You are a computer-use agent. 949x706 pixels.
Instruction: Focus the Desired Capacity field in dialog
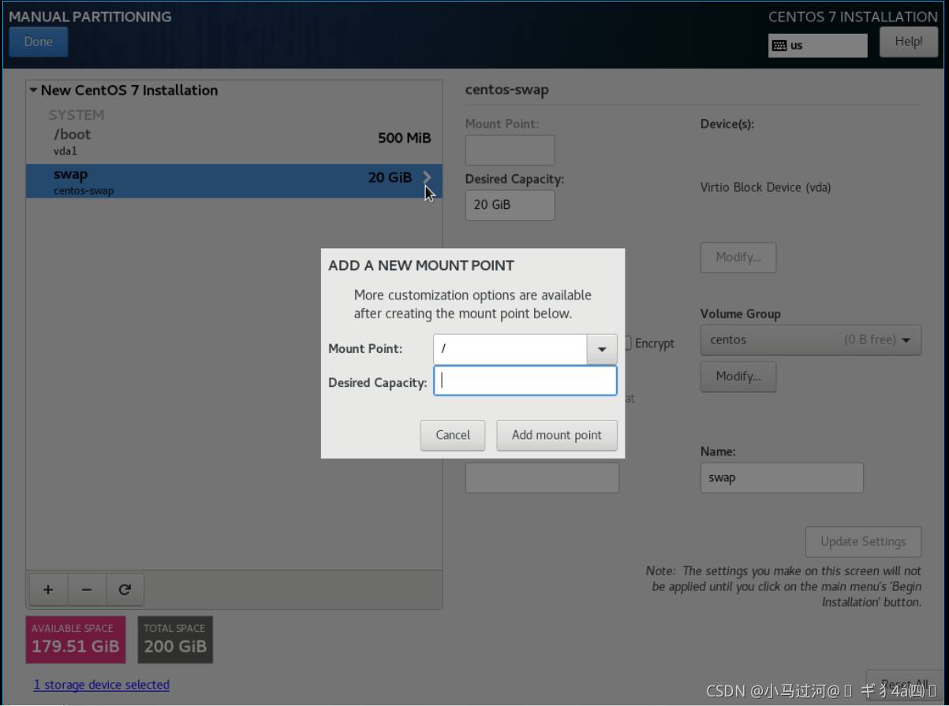(x=525, y=381)
